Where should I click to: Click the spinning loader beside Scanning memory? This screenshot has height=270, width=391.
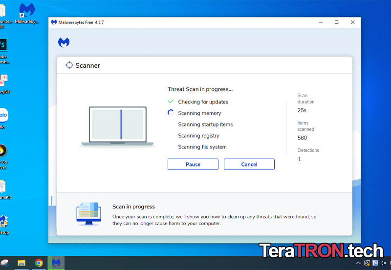click(171, 113)
